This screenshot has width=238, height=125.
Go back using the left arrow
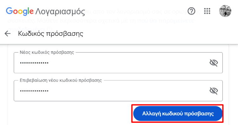(8, 34)
